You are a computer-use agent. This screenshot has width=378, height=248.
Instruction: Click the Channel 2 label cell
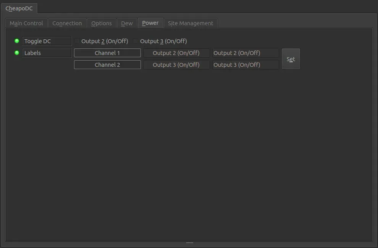[107, 64]
